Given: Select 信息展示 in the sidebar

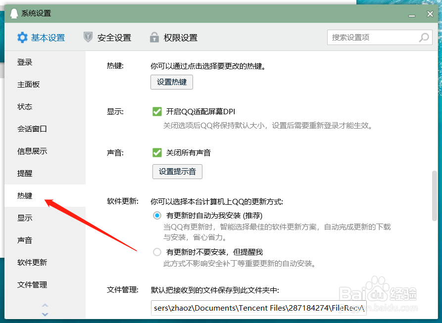Looking at the screenshot, I should [x=45, y=151].
